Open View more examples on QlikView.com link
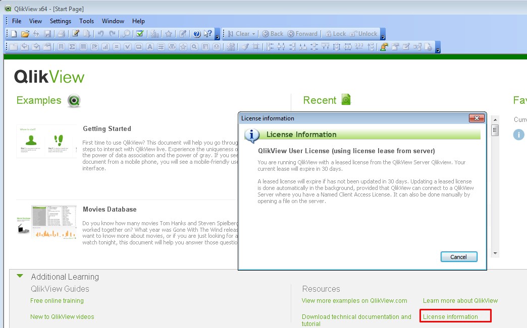This screenshot has height=328, width=527. click(x=354, y=300)
